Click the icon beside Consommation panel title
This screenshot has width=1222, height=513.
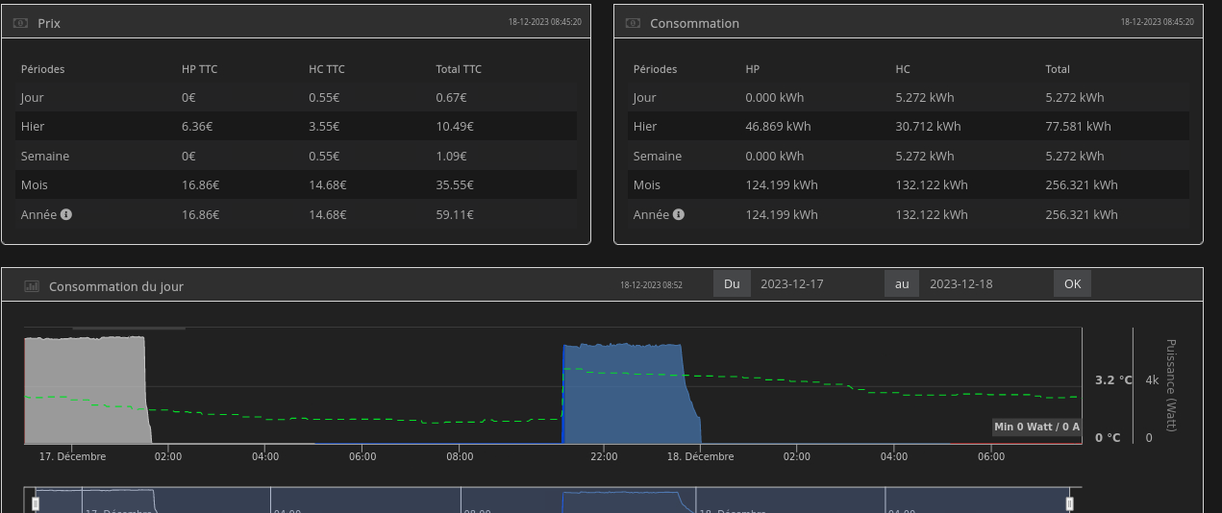point(633,23)
